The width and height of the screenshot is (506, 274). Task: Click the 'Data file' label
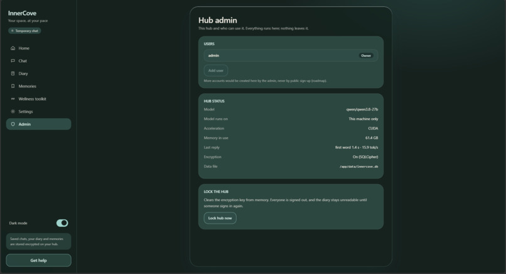(x=210, y=167)
